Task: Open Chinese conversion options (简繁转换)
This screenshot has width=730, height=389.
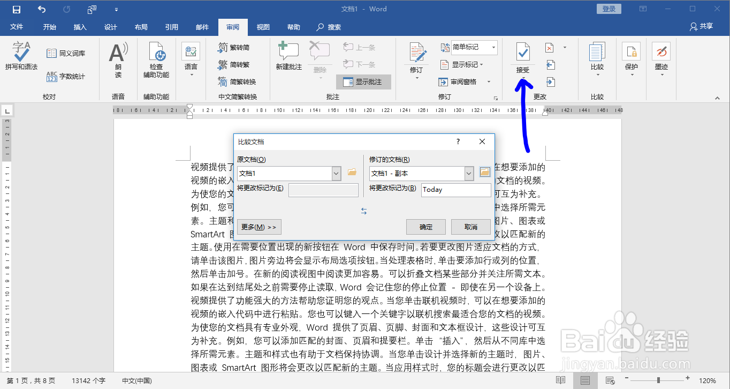Action: pos(237,82)
